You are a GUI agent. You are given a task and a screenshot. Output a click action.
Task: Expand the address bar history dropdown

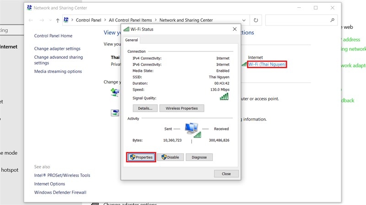[245, 20]
